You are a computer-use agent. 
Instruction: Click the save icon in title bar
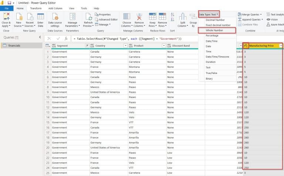[x=9, y=3]
